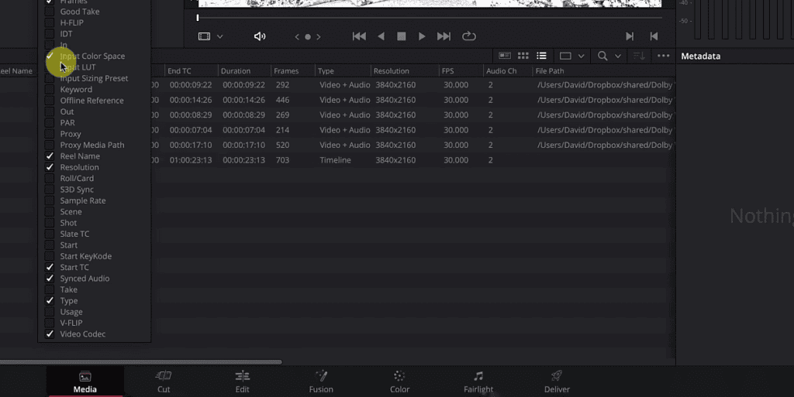Go to previous marker arrow
Screen dimensions: 794x397
(297, 37)
